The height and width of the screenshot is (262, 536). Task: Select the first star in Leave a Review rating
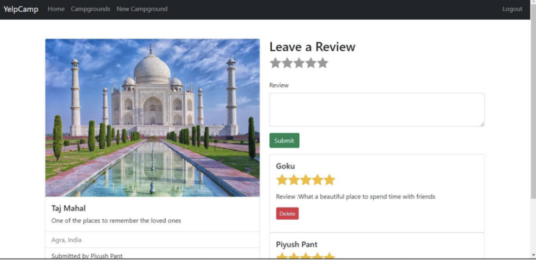point(275,63)
